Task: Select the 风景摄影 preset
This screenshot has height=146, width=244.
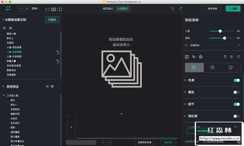Action: (11, 75)
